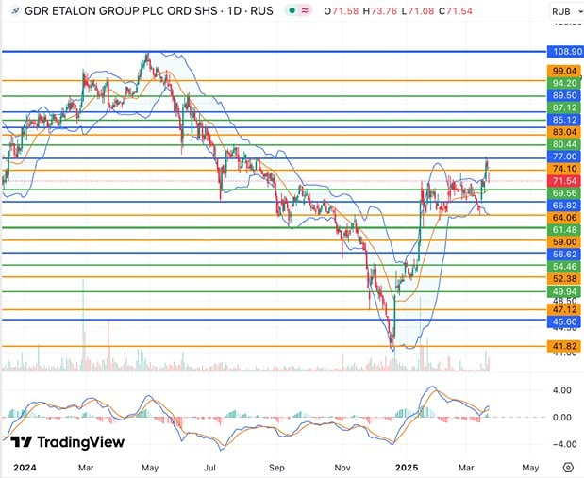Click the red 71.54 current price label
The width and height of the screenshot is (584, 478).
point(564,181)
